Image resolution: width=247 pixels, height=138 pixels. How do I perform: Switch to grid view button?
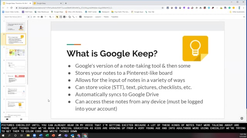[21, 119]
